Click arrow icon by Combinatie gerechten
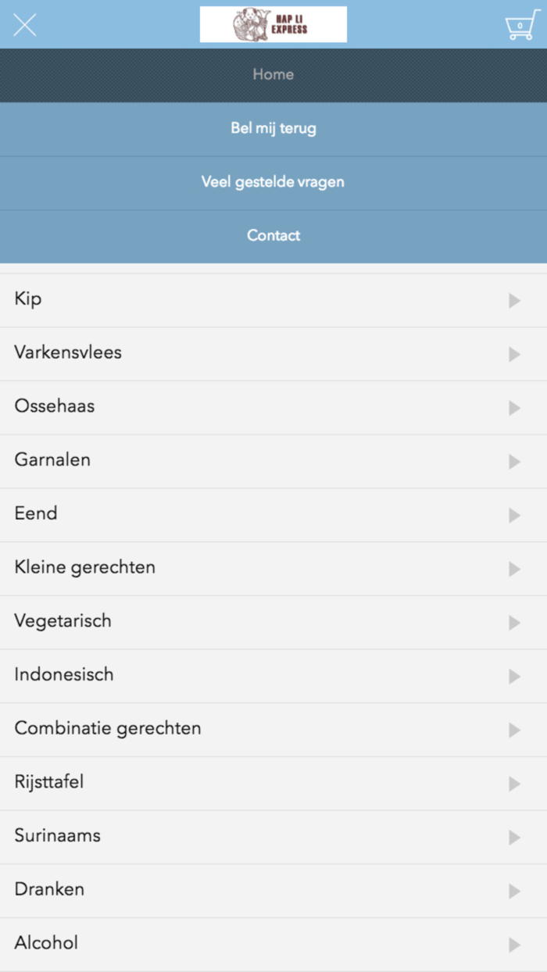This screenshot has width=547, height=972. point(514,730)
